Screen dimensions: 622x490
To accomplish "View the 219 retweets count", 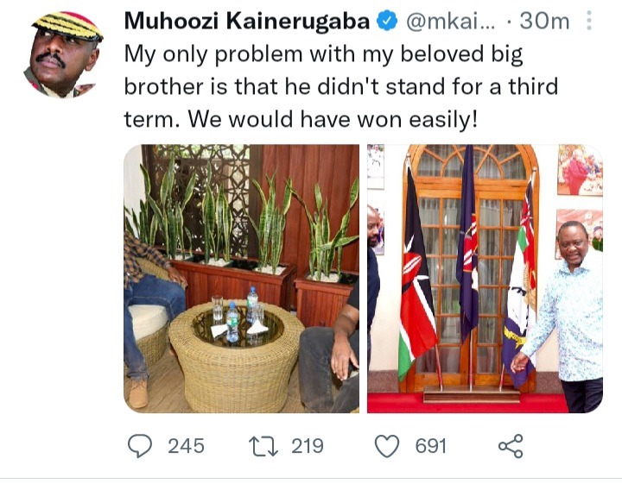I will [x=308, y=446].
